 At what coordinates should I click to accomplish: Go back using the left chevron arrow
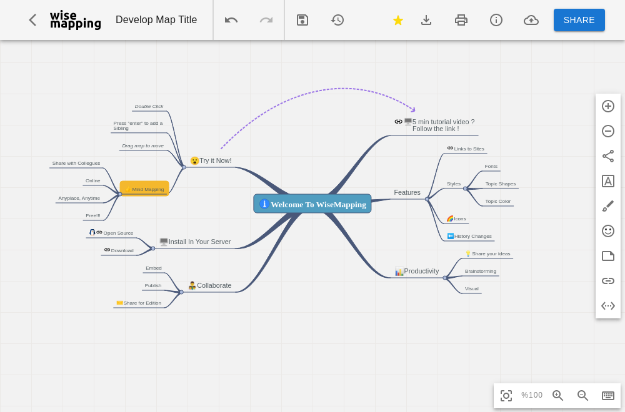[32, 20]
